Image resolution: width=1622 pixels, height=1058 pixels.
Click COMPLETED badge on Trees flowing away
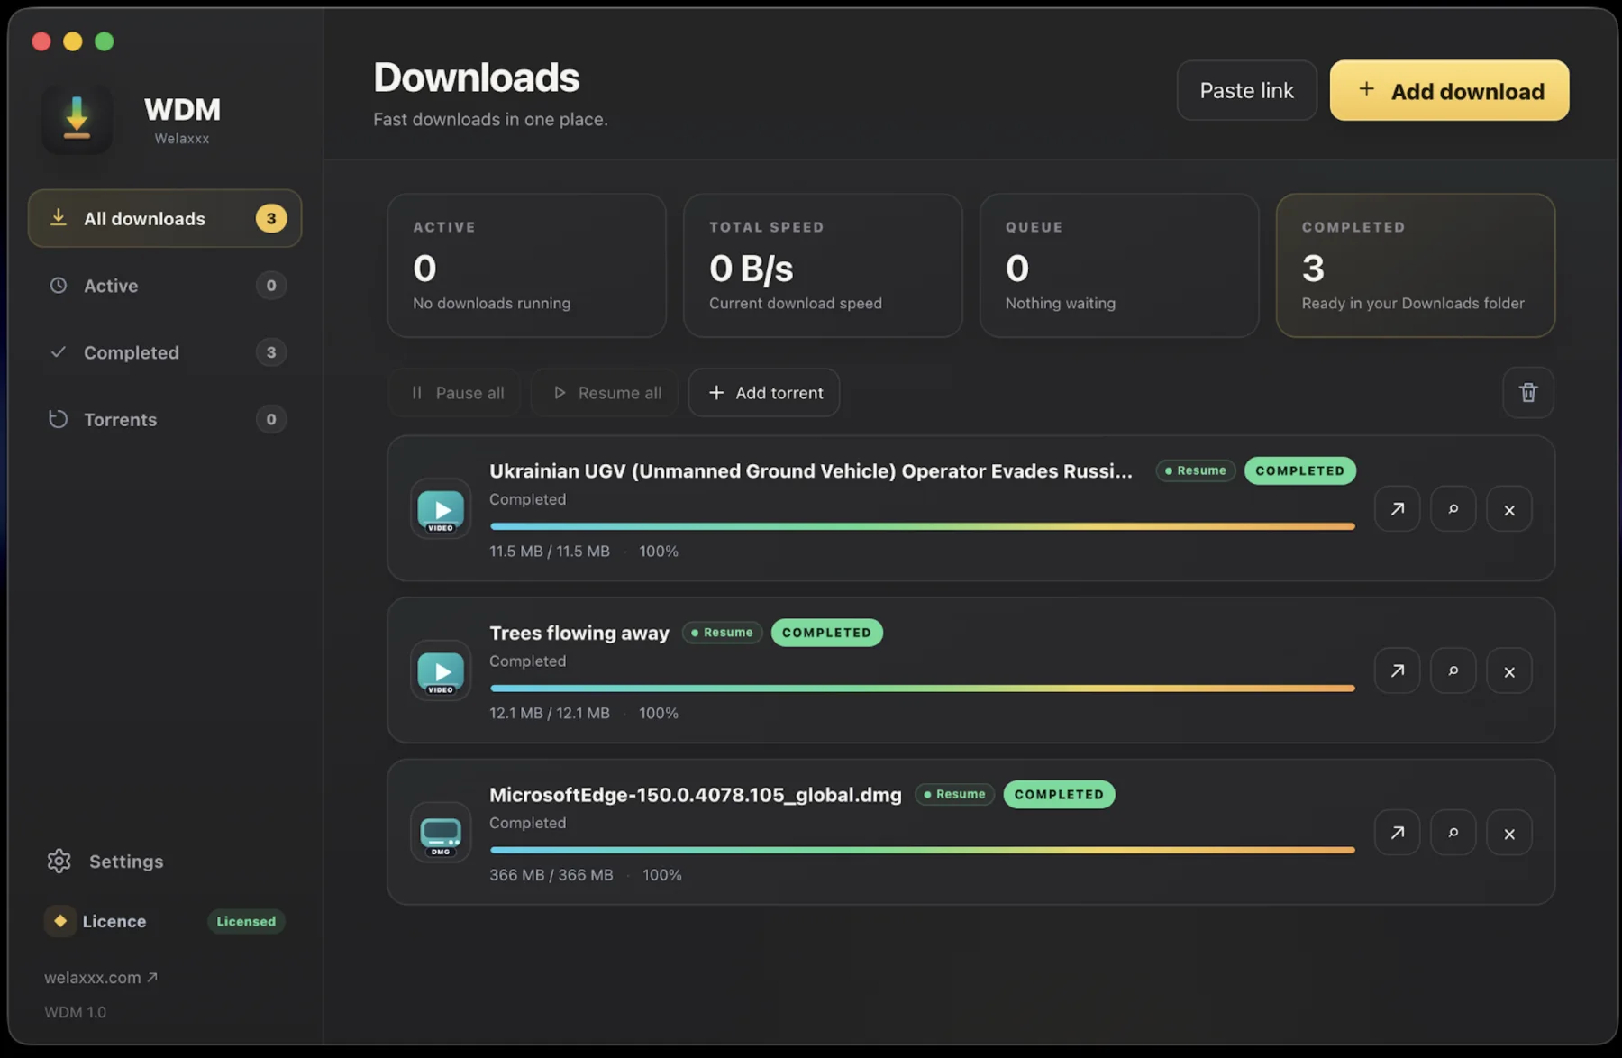click(x=827, y=633)
